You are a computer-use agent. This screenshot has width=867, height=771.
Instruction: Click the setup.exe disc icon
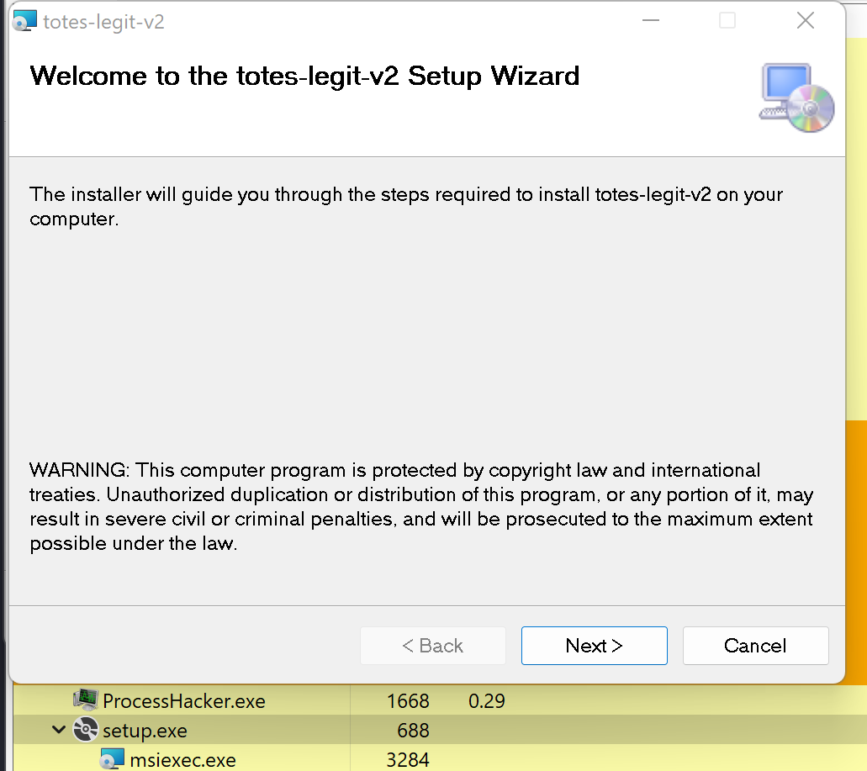[x=85, y=730]
